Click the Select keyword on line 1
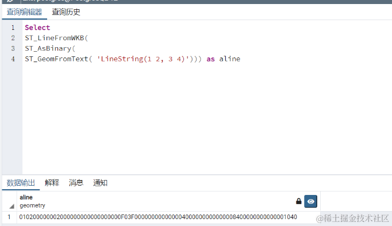392x226 pixels. coord(37,28)
